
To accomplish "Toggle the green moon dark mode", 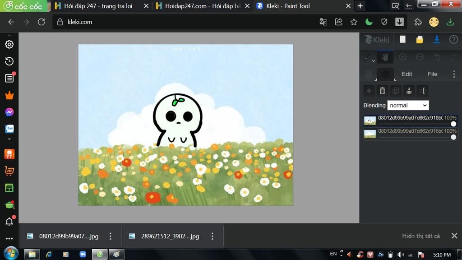I will (369, 22).
